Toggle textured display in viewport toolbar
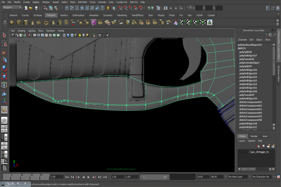The image size is (281, 187). tap(76, 35)
